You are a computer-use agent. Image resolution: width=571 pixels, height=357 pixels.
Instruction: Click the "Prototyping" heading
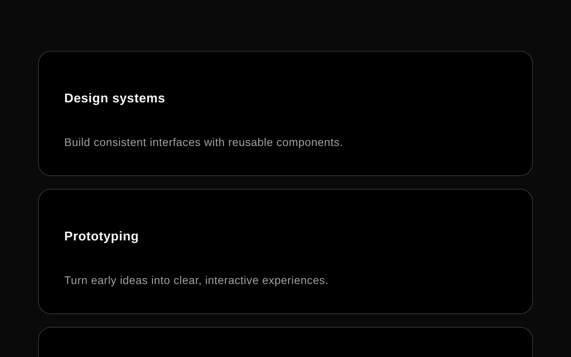pos(102,236)
